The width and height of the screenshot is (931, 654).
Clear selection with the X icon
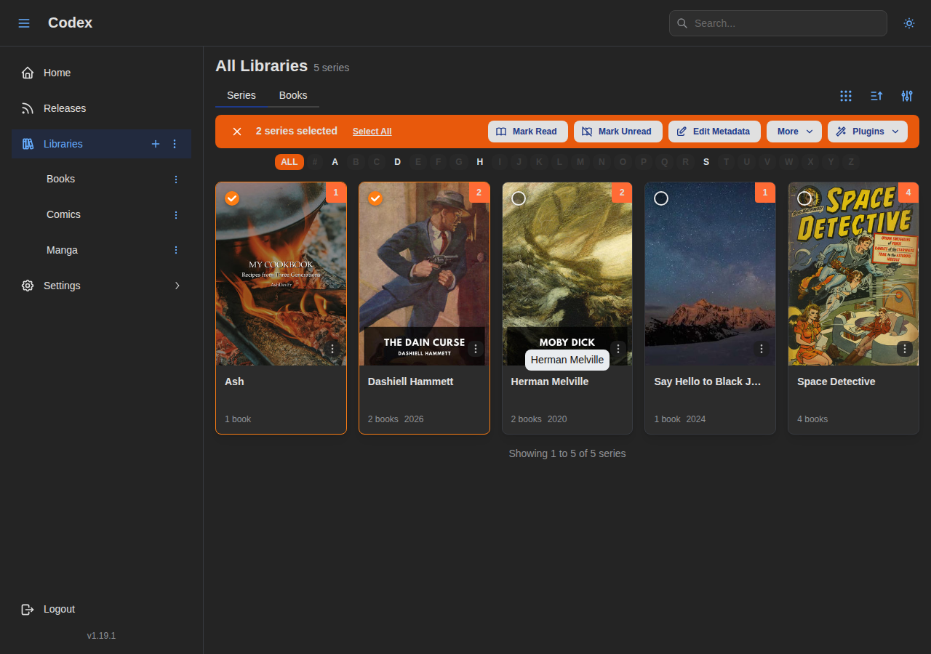[x=237, y=132]
